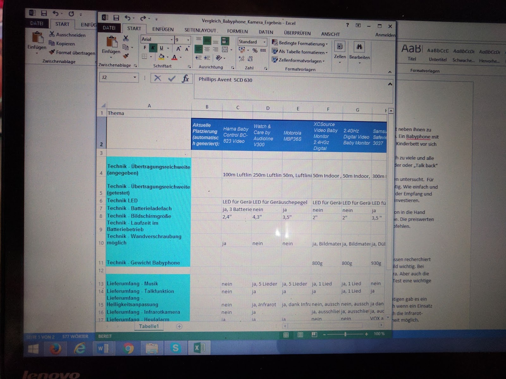
Task: Click Excel format painter brush
Action: click(126, 56)
